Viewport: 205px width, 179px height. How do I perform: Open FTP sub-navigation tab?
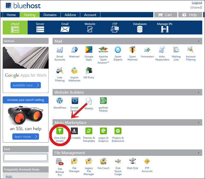pyautogui.click(x=115, y=27)
